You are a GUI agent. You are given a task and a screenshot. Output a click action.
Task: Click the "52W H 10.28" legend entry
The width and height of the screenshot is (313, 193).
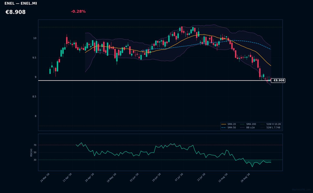point(270,124)
